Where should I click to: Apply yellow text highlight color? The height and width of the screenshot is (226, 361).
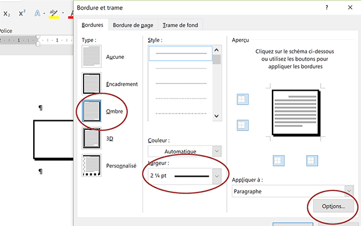pos(54,14)
